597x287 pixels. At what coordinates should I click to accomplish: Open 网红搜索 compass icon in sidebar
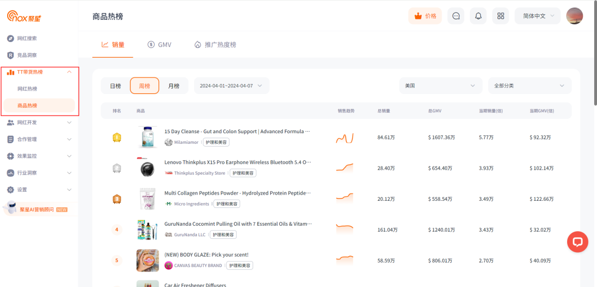(x=11, y=39)
